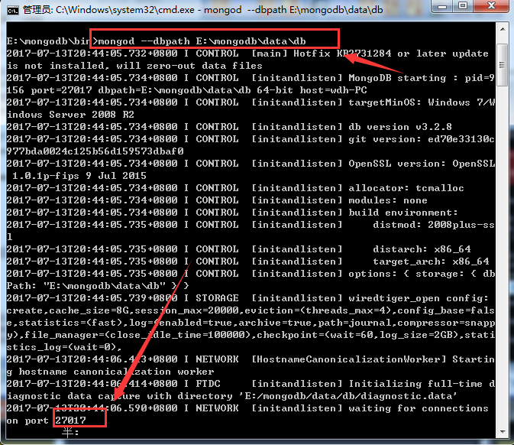This screenshot has width=514, height=445.
Task: Click 'MongoDB starting : pid=9' text
Action: pos(422,78)
